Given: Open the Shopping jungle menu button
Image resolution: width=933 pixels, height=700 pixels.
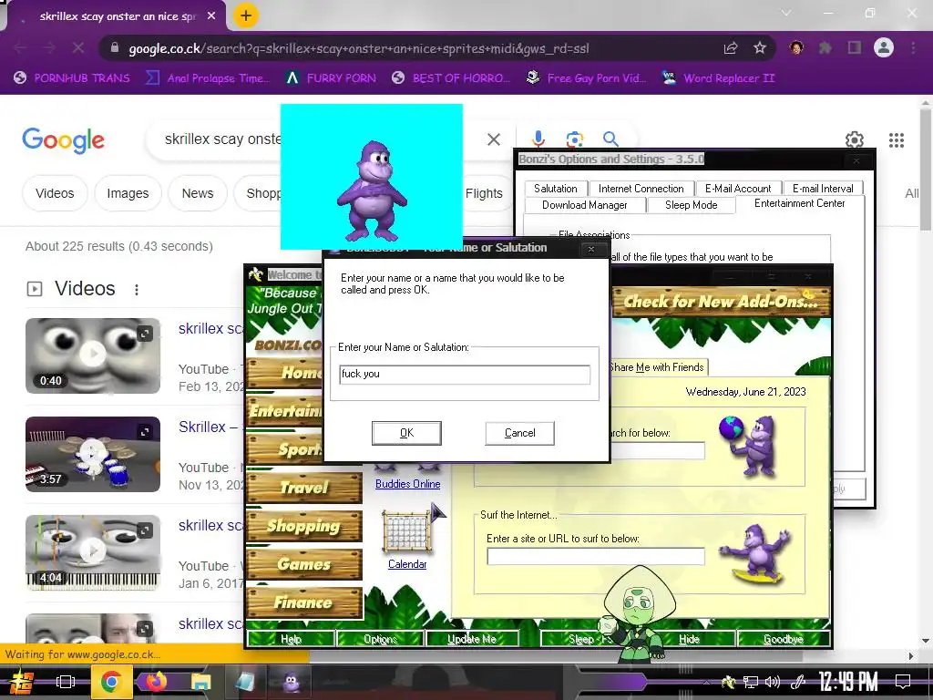Looking at the screenshot, I should [304, 526].
